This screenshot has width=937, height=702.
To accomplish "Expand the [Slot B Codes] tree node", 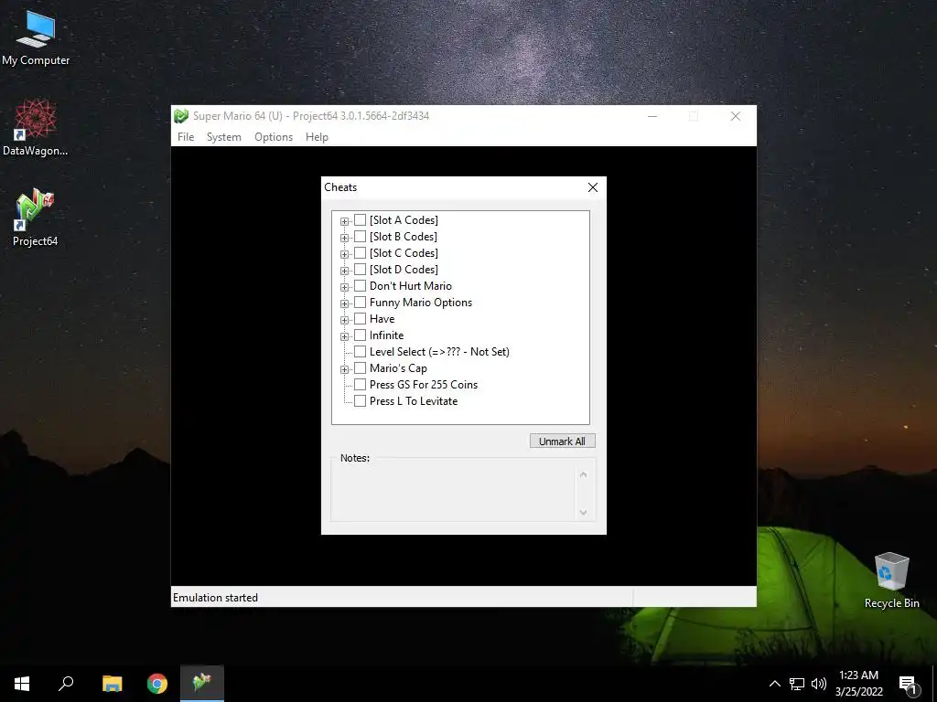I will [x=344, y=239].
